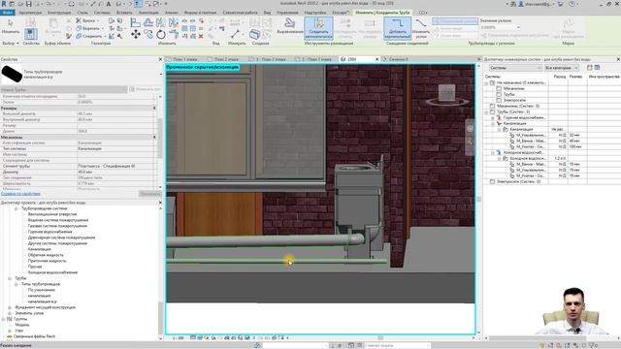The image size is (621, 349).
Task: Click the Move tool with the four arrows
Action: tap(136, 35)
